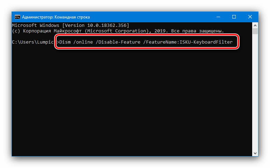Open the Command Prompt system menu icon
The width and height of the screenshot is (270, 168).
tap(17, 17)
